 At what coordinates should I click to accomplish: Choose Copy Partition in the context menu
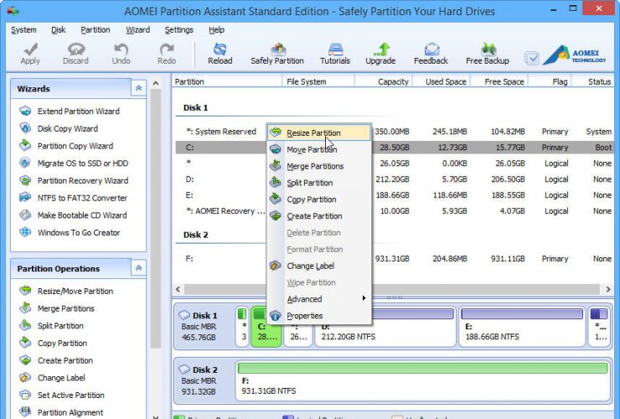pyautogui.click(x=319, y=199)
